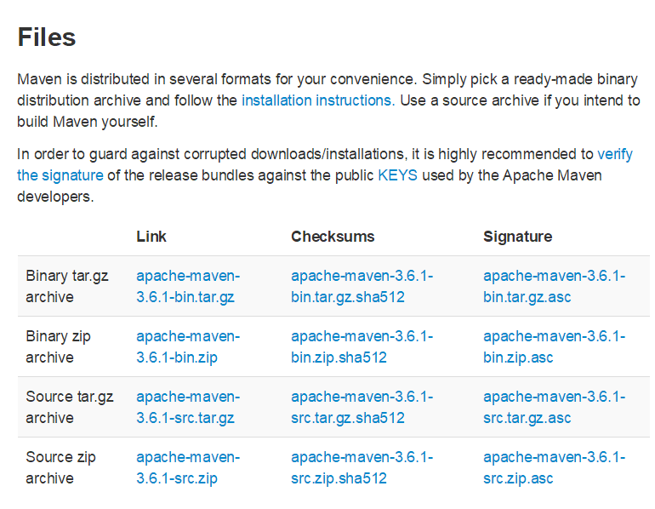Screen dimensions: 655x509
Task: Open the public KEYS link
Action: (397, 175)
